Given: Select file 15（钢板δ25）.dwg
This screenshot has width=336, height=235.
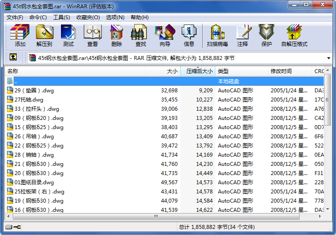Looking at the screenshot, I should (x=164, y=127).
